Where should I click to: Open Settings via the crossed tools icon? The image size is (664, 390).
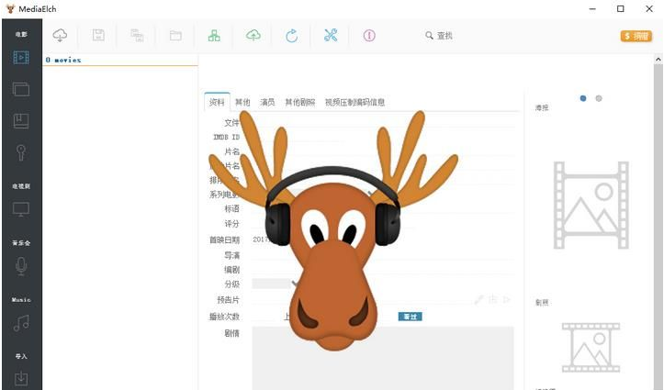point(331,36)
